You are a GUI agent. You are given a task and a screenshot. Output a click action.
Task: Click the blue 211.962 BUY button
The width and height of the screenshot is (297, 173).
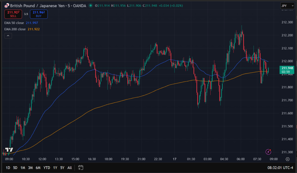39,14
